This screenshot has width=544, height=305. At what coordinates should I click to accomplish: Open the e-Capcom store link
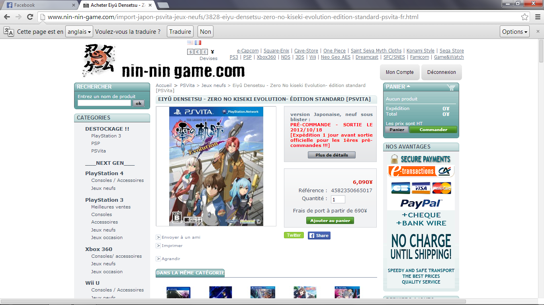tap(248, 51)
